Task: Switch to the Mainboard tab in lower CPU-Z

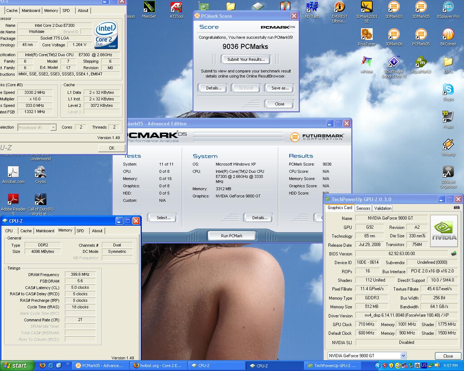Action: pos(45,231)
